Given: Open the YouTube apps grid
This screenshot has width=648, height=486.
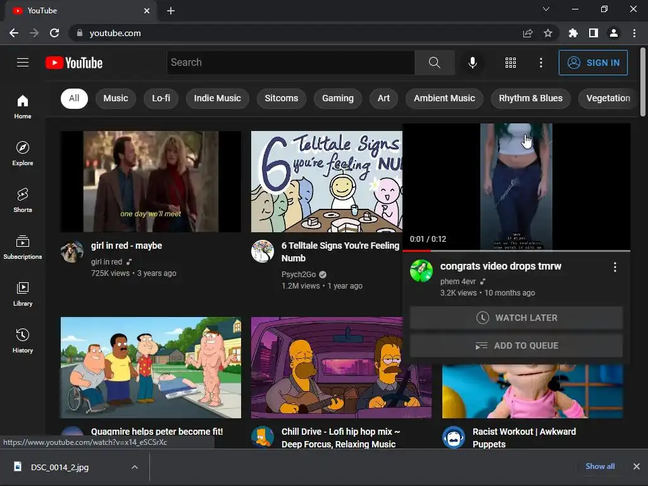Looking at the screenshot, I should click(x=511, y=63).
